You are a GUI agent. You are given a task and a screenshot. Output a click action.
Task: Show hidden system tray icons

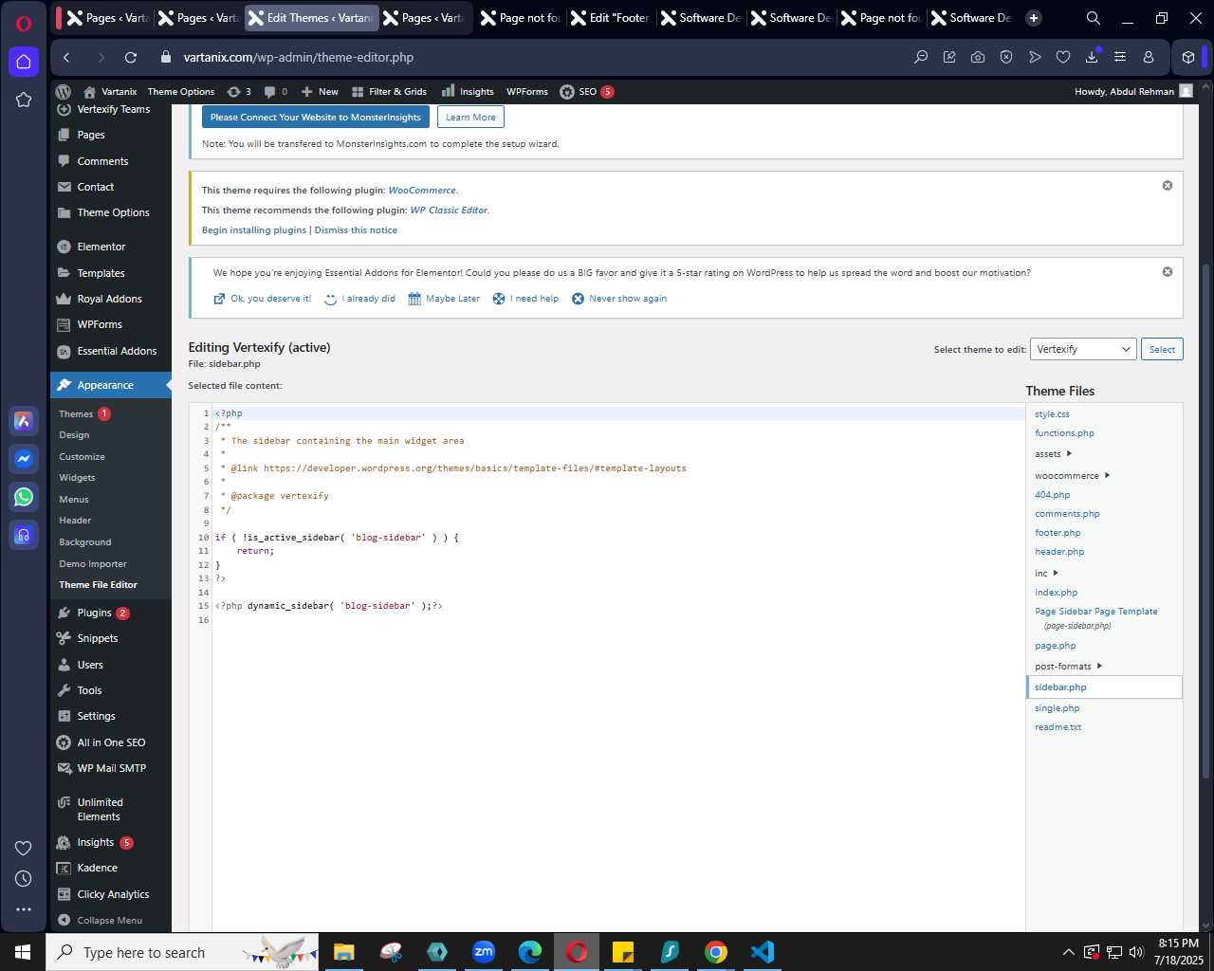[x=1069, y=952]
